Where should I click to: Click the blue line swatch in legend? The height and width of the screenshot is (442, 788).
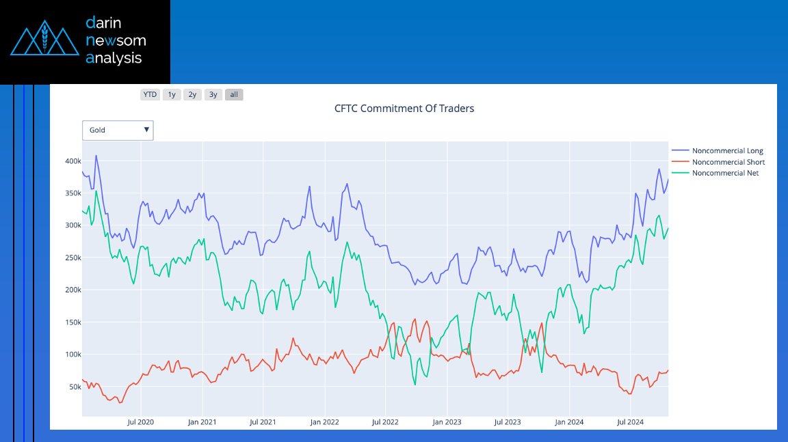[681, 151]
